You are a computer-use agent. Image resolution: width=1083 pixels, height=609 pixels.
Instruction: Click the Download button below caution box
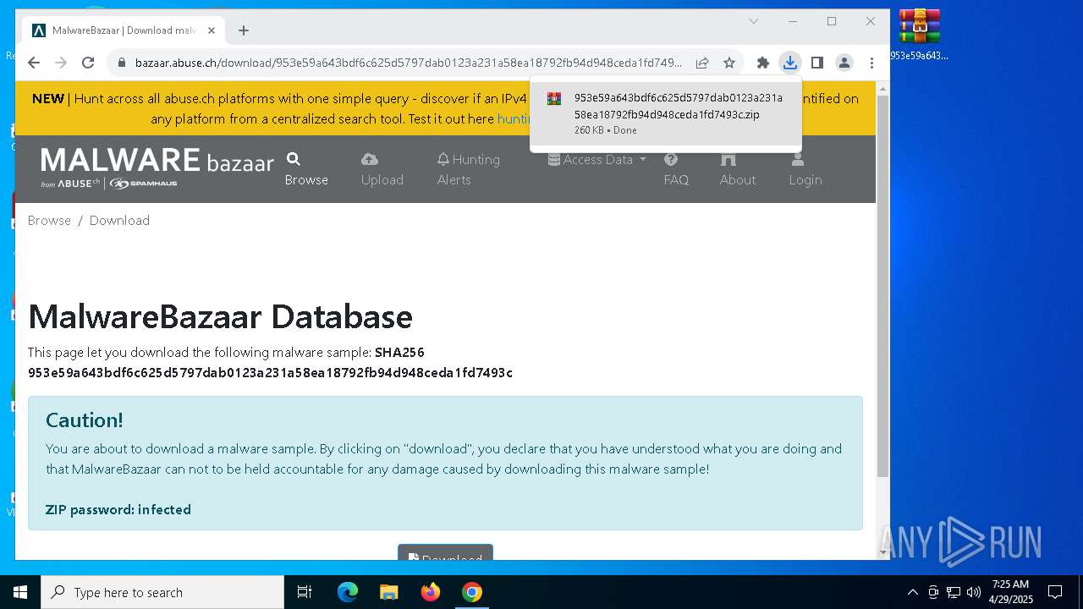(445, 552)
